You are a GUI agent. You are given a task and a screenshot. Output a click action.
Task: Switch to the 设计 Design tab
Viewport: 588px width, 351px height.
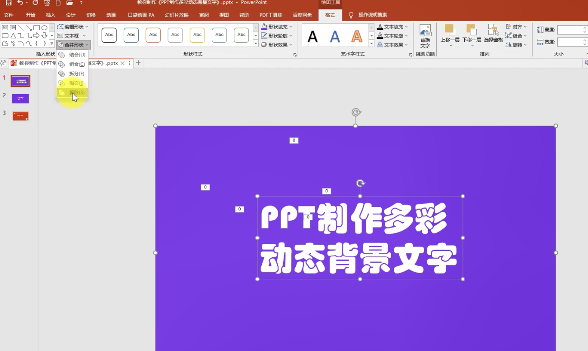click(71, 15)
